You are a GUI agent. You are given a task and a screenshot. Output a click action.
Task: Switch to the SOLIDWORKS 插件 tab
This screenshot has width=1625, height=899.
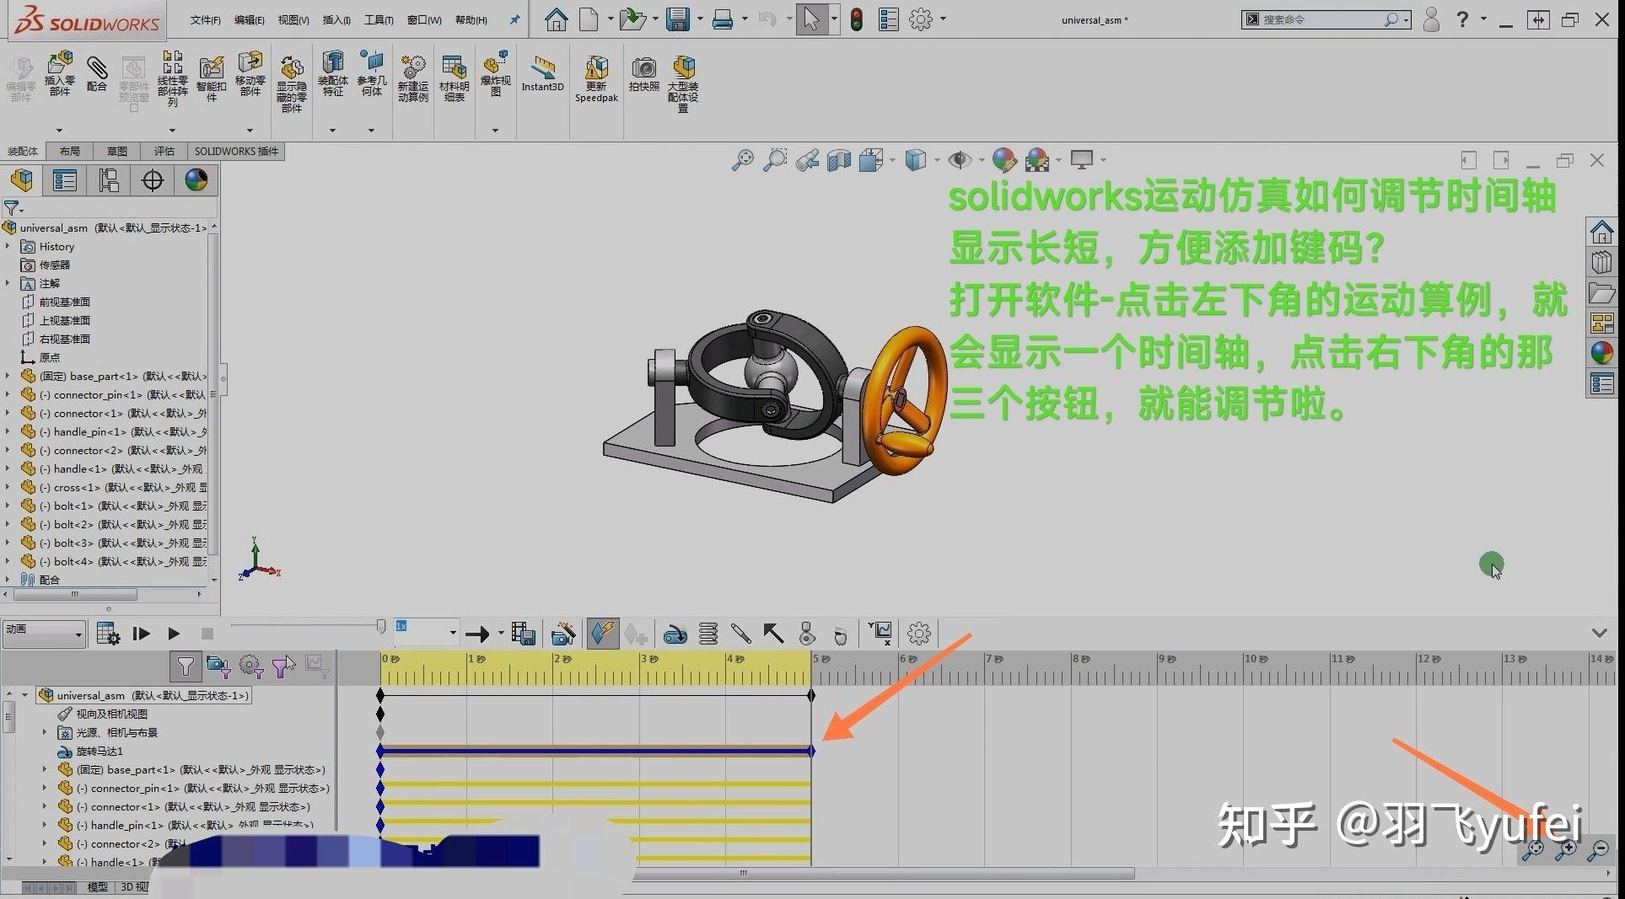tap(236, 152)
